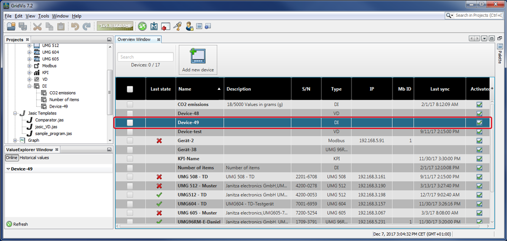The width and height of the screenshot is (507, 241).
Task: Click the Add new device button
Action: pyautogui.click(x=198, y=60)
